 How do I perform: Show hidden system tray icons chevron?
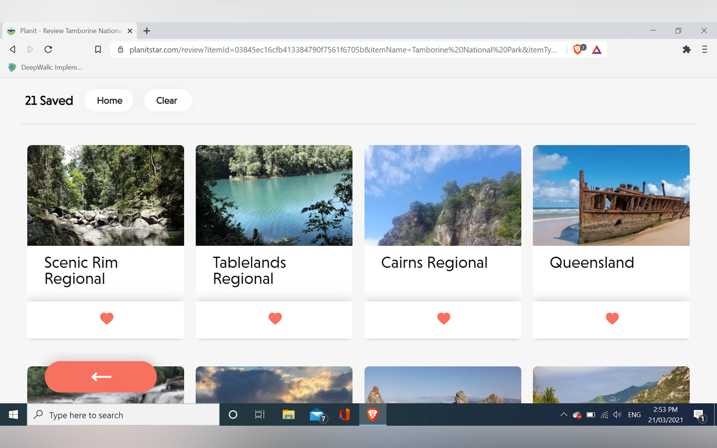pos(563,414)
